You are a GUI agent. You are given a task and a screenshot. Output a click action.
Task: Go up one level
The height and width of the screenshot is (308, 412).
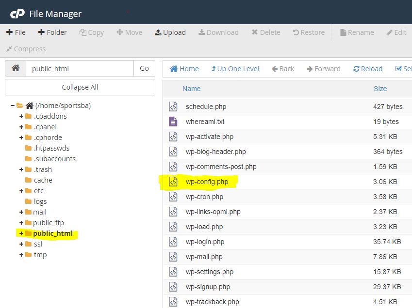click(235, 69)
